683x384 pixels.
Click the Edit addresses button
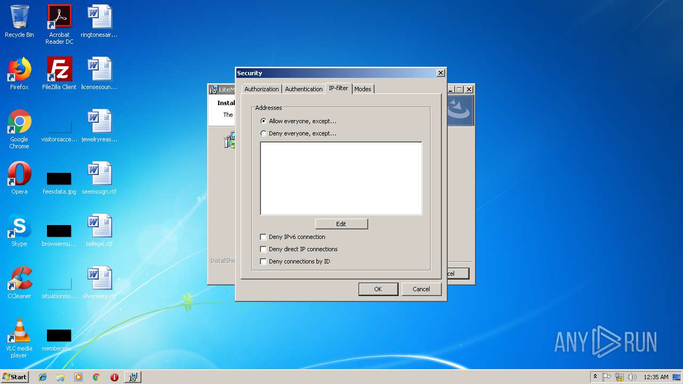[341, 224]
